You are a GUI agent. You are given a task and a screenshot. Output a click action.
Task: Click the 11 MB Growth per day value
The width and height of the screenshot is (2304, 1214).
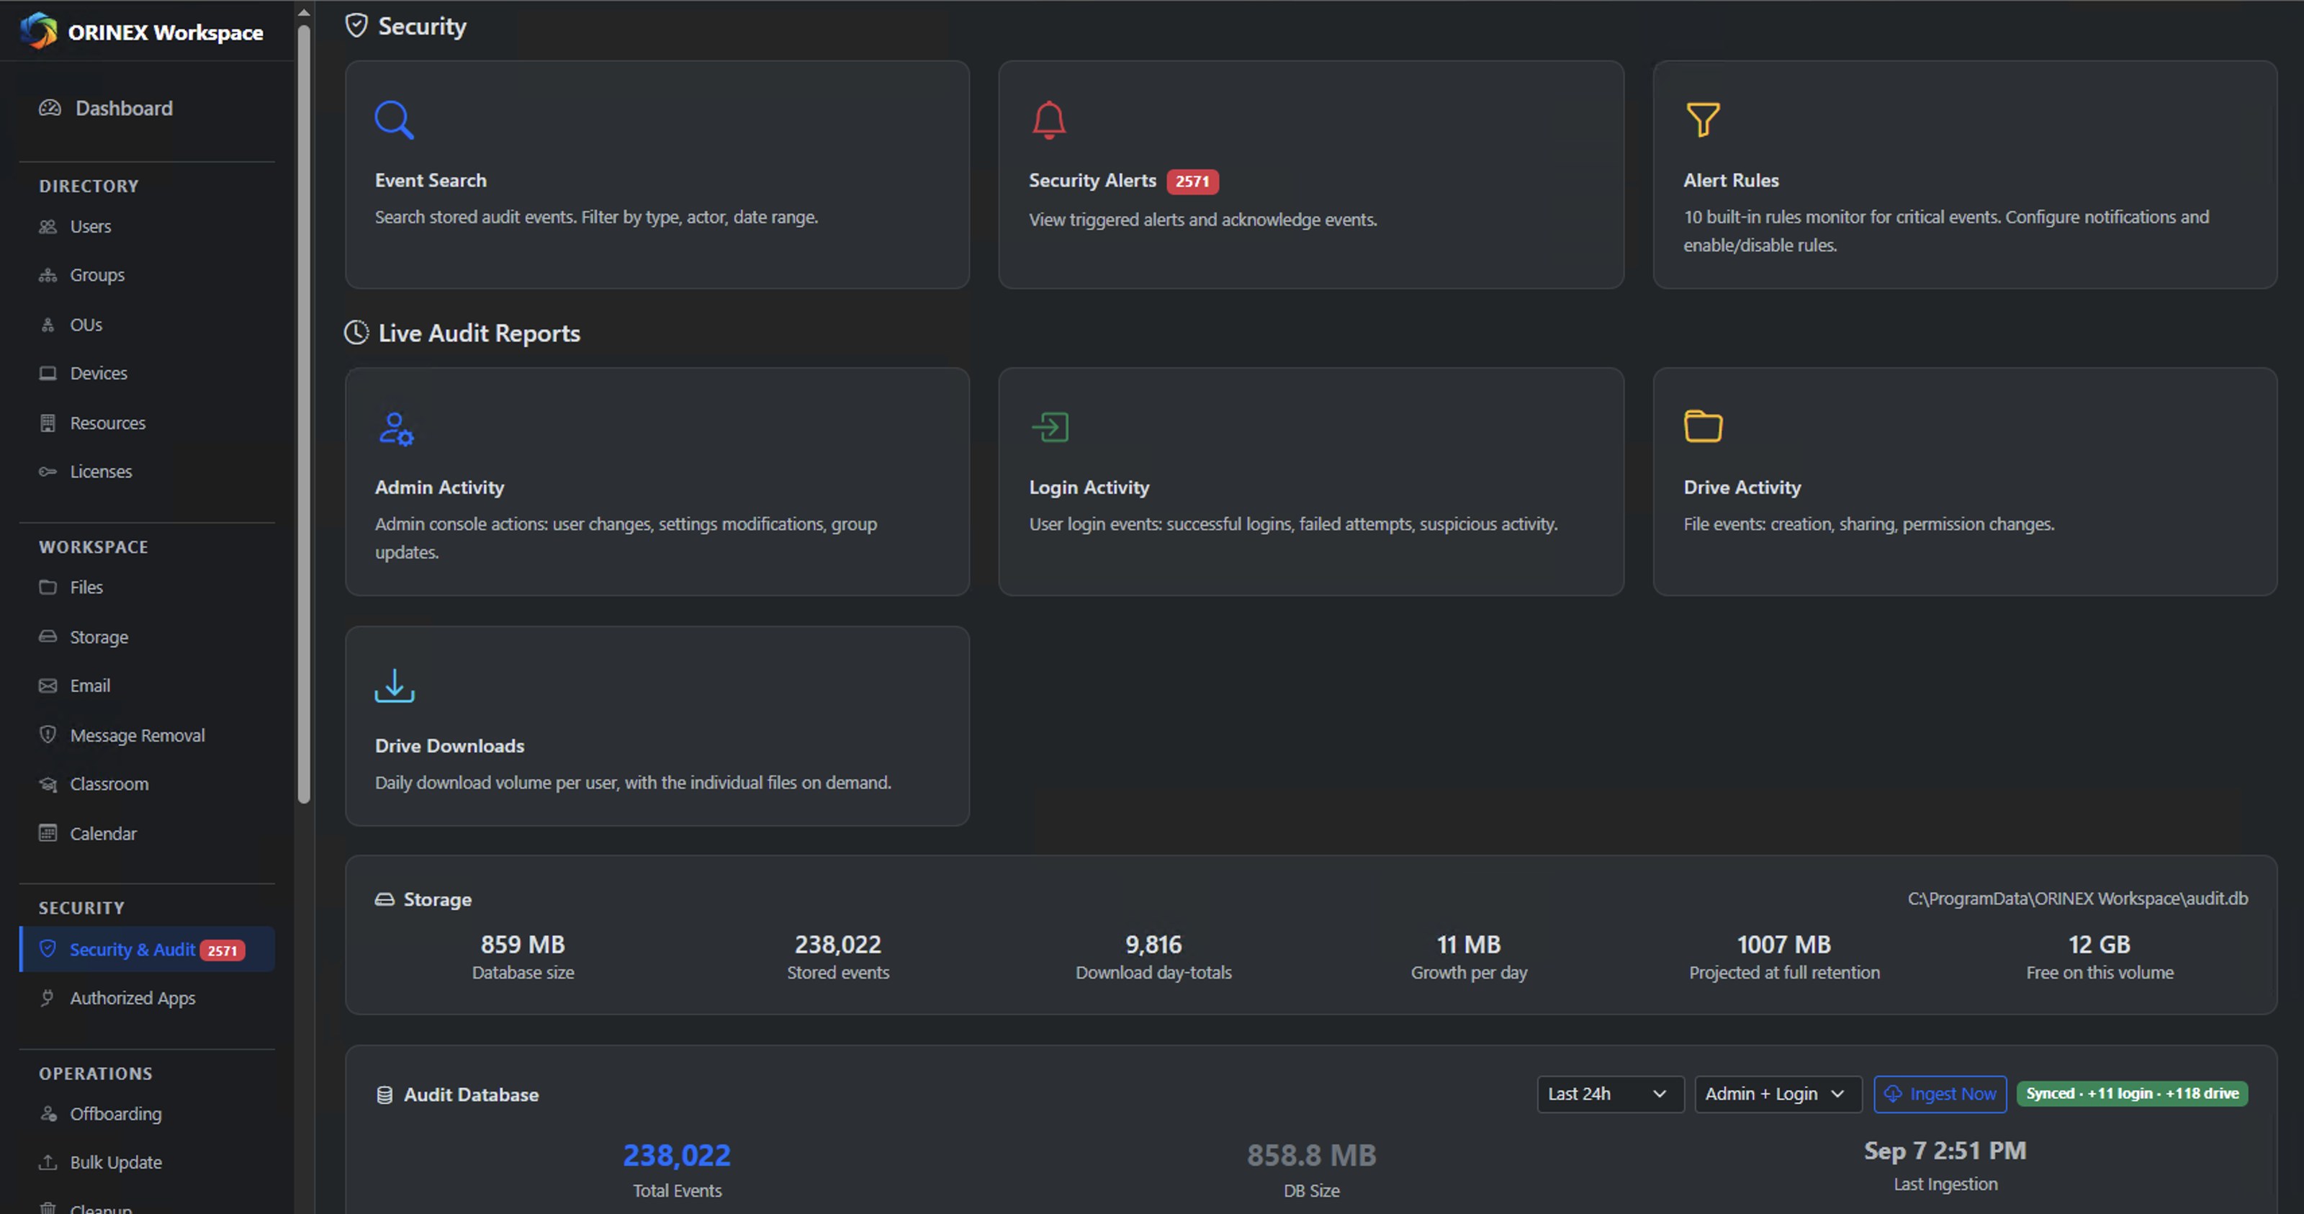(x=1469, y=944)
